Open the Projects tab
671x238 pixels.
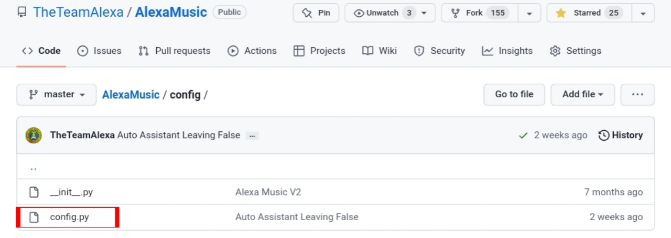(319, 51)
